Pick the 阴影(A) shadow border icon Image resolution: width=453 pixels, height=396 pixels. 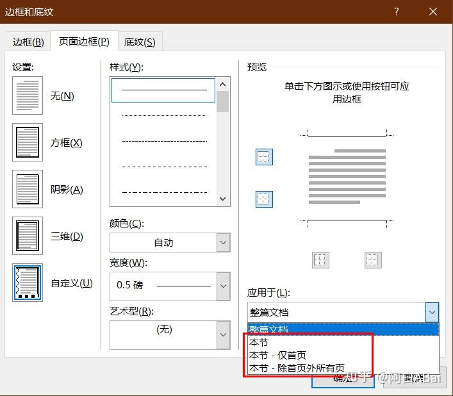(28, 189)
